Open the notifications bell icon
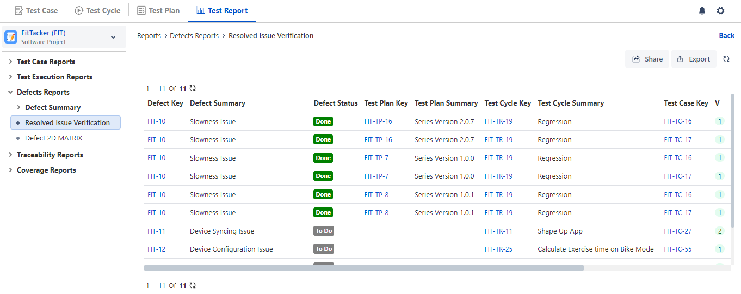The image size is (741, 294). (702, 10)
